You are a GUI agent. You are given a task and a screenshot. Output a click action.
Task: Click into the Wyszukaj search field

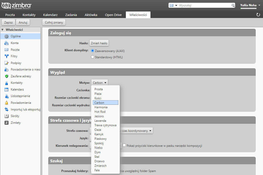point(204,5)
